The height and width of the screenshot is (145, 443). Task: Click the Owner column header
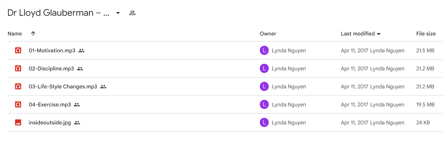[268, 33]
